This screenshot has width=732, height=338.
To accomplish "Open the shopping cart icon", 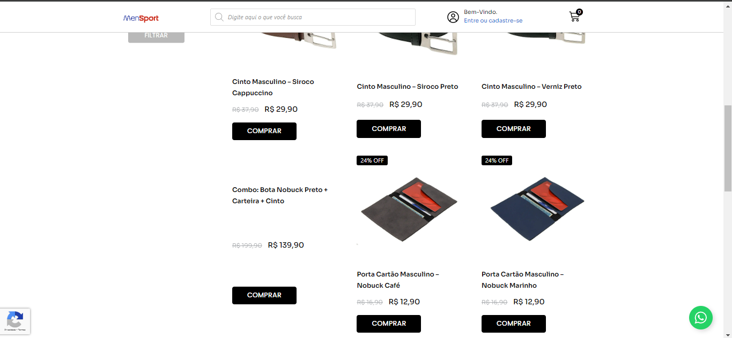I will pyautogui.click(x=574, y=17).
